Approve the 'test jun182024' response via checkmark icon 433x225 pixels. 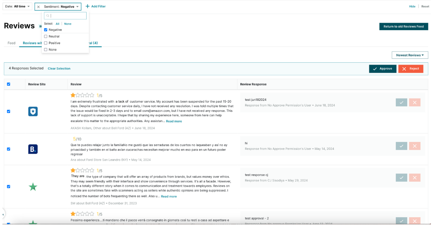[x=401, y=102]
